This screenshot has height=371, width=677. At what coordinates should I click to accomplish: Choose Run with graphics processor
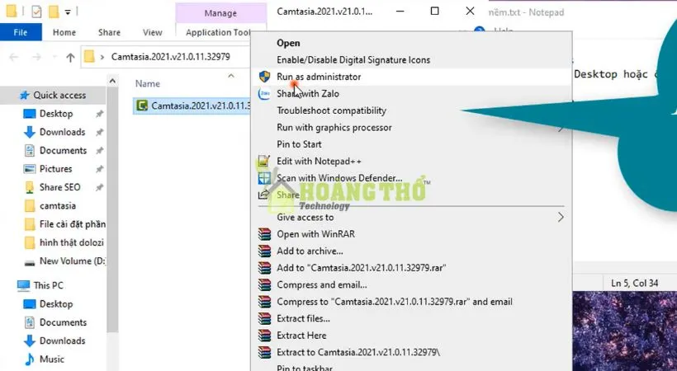334,128
